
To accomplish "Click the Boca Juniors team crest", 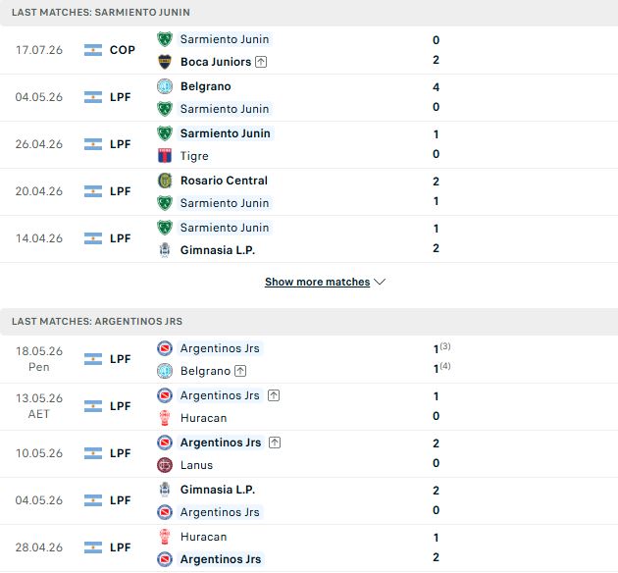I will pyautogui.click(x=165, y=62).
